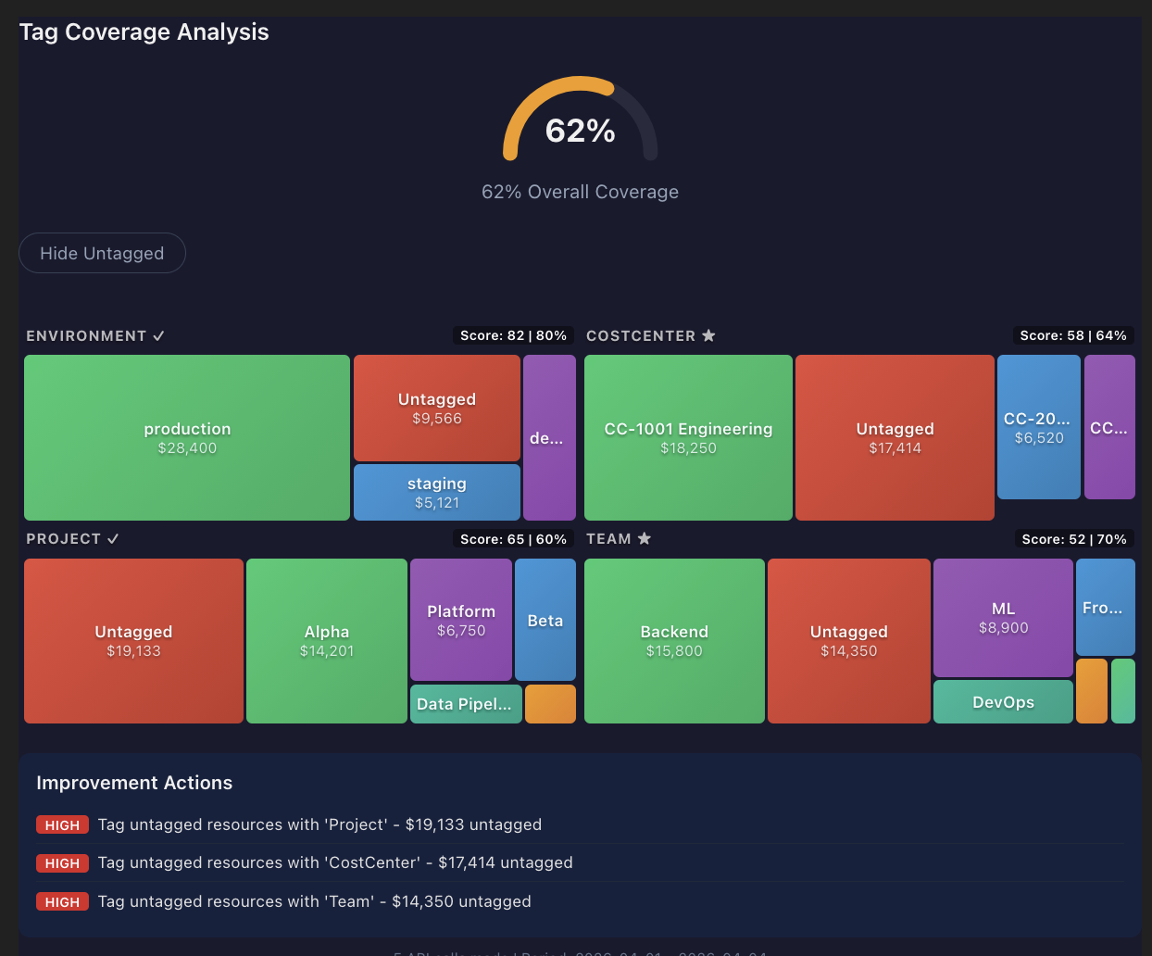Select the small green Team tile
This screenshot has width=1152, height=956.
pos(1123,691)
